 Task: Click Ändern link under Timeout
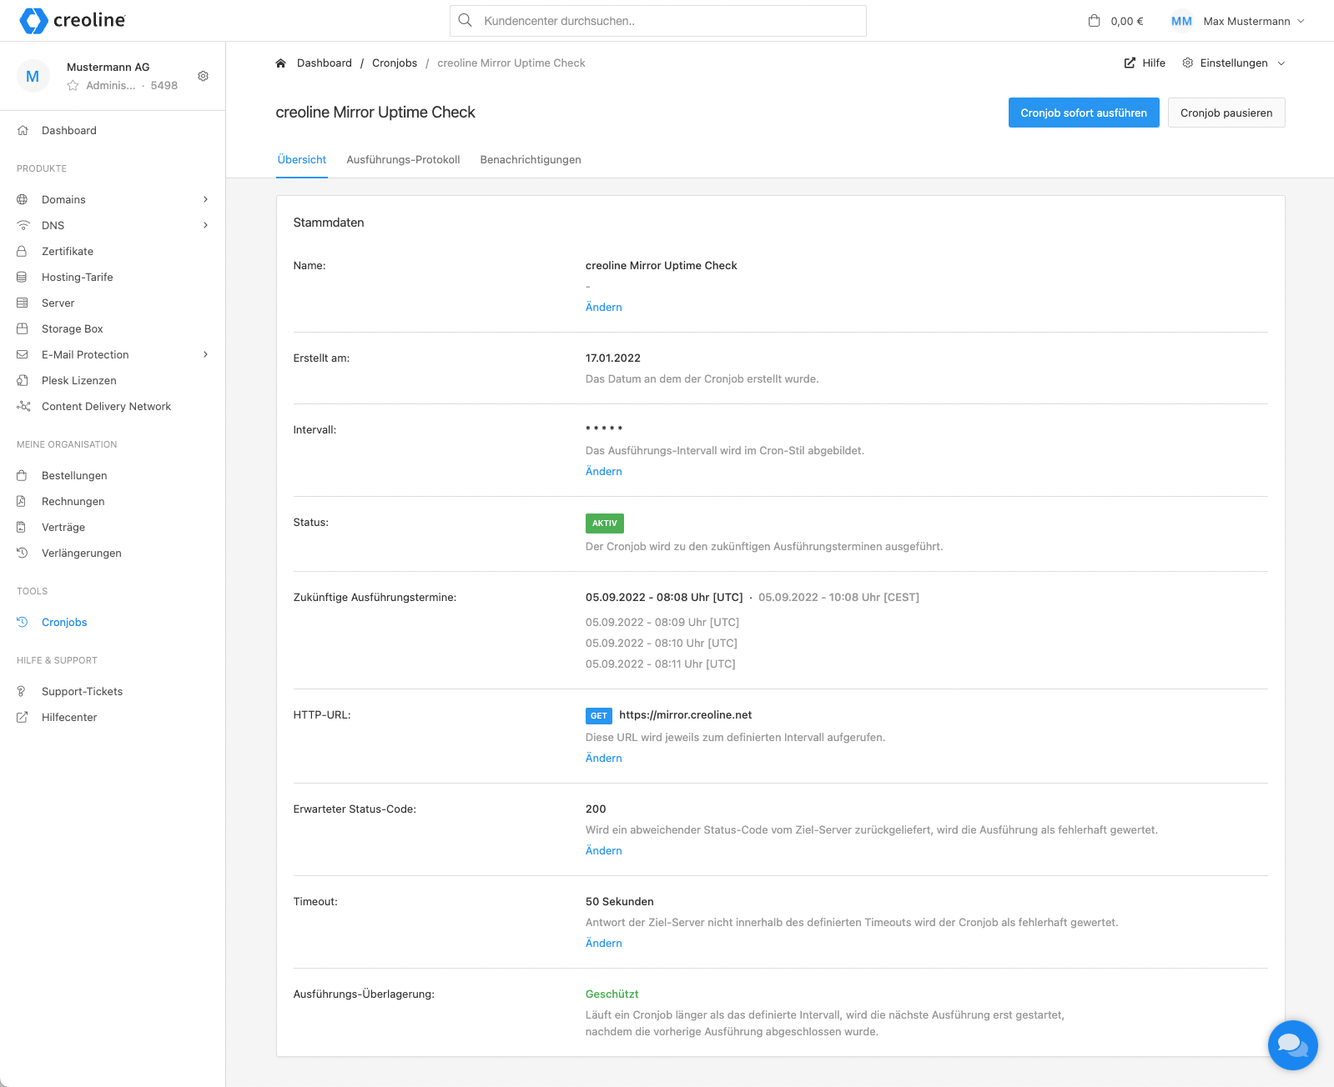click(x=604, y=943)
